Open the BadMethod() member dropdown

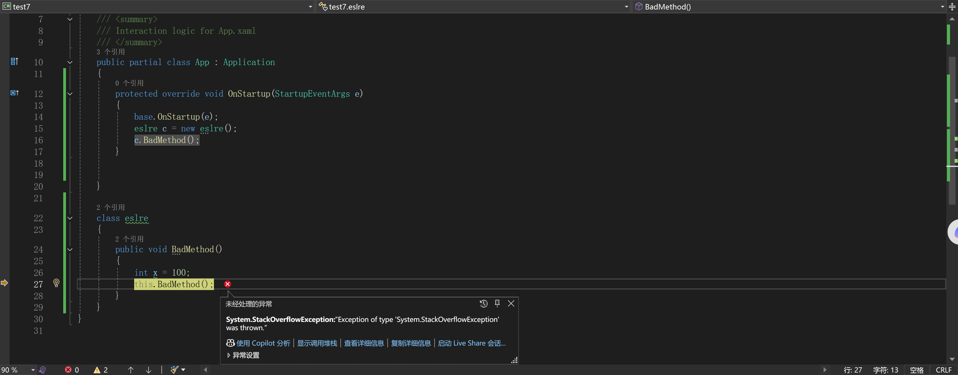point(942,7)
